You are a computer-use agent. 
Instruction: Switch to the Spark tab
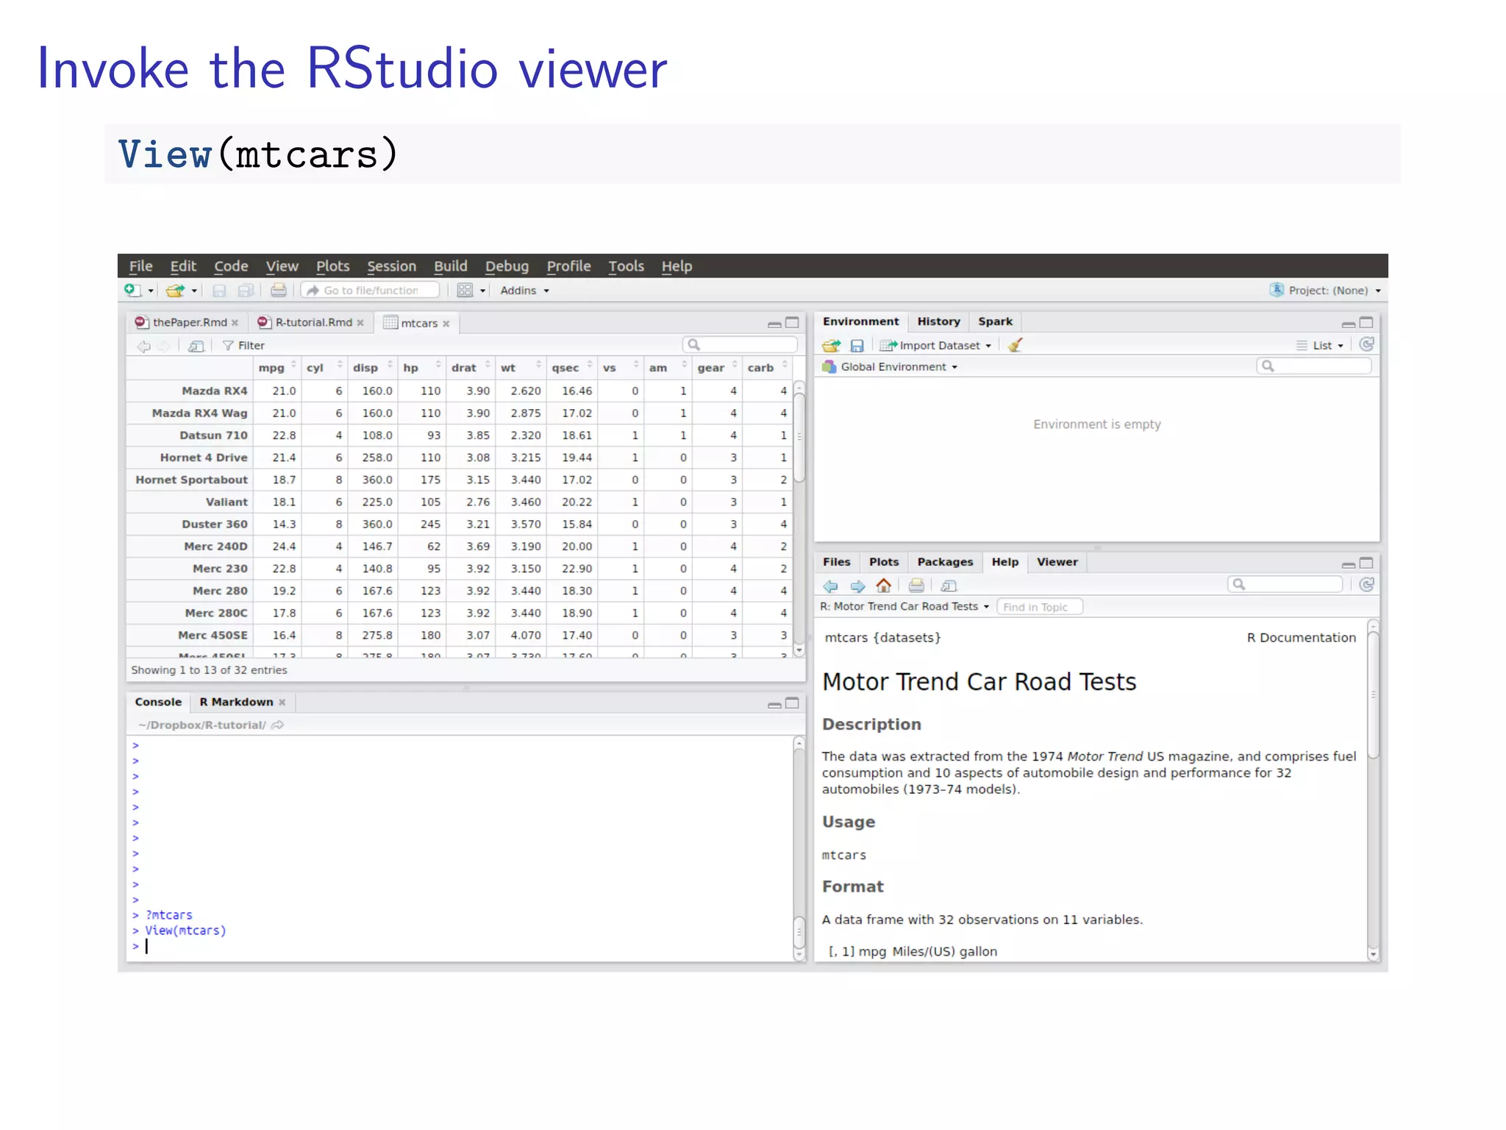tap(995, 321)
